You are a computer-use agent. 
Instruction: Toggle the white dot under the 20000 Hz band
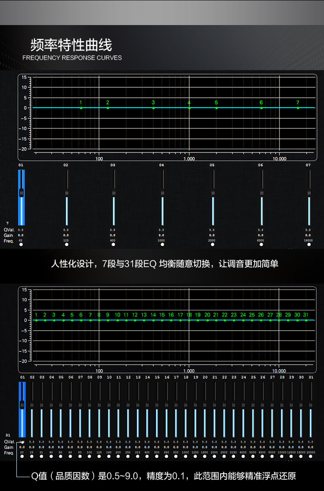(x=310, y=456)
